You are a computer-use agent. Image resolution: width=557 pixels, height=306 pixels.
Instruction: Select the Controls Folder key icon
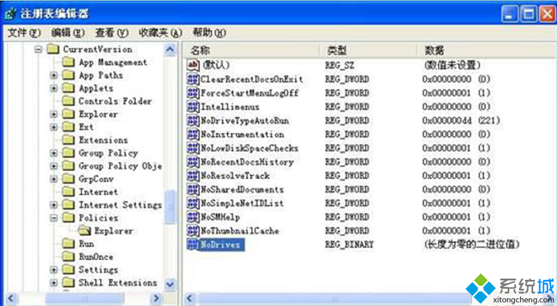pos(69,101)
